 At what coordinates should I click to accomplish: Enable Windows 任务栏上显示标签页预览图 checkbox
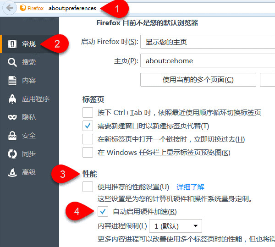coord(88,152)
